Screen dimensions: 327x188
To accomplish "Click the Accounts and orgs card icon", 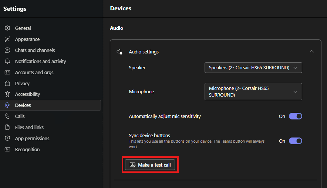I will 7,73.
